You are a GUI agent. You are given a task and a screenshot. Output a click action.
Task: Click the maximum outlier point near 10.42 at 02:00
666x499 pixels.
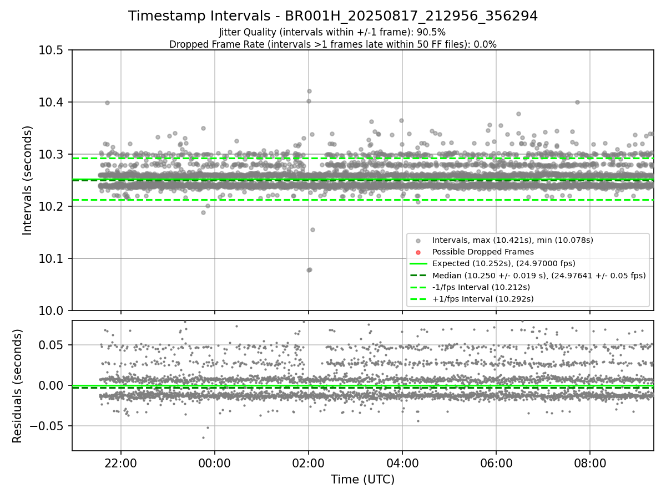[x=309, y=91]
